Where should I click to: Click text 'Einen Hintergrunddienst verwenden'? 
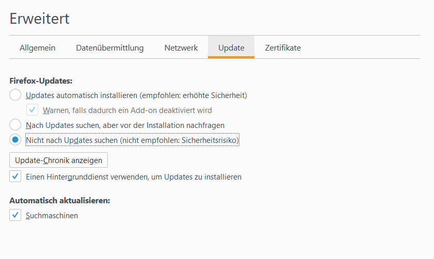click(x=87, y=177)
